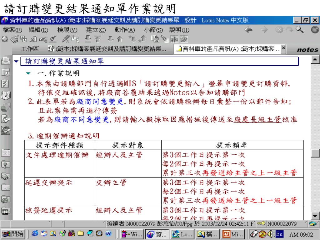Open the Mail bookmark envelope icon

tap(6, 61)
